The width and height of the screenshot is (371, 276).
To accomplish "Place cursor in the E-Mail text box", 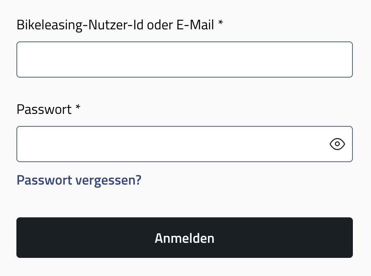I will pos(185,60).
